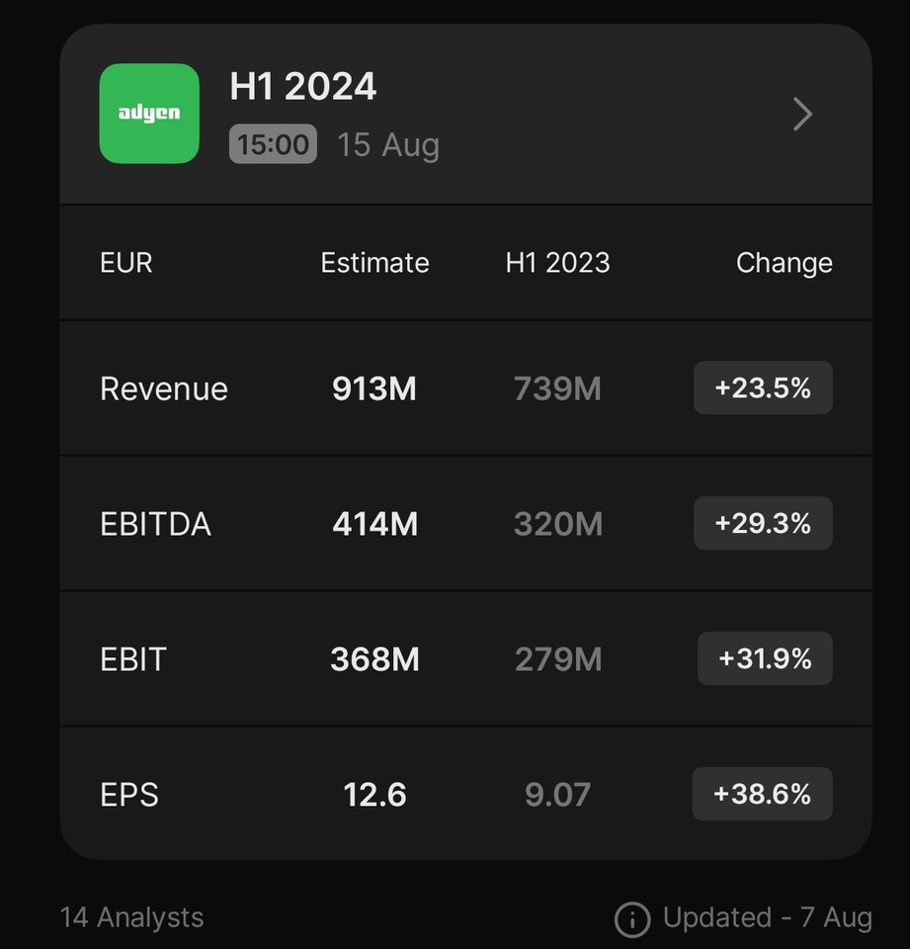Tap the Updated - 7 Aug text

pos(767,917)
